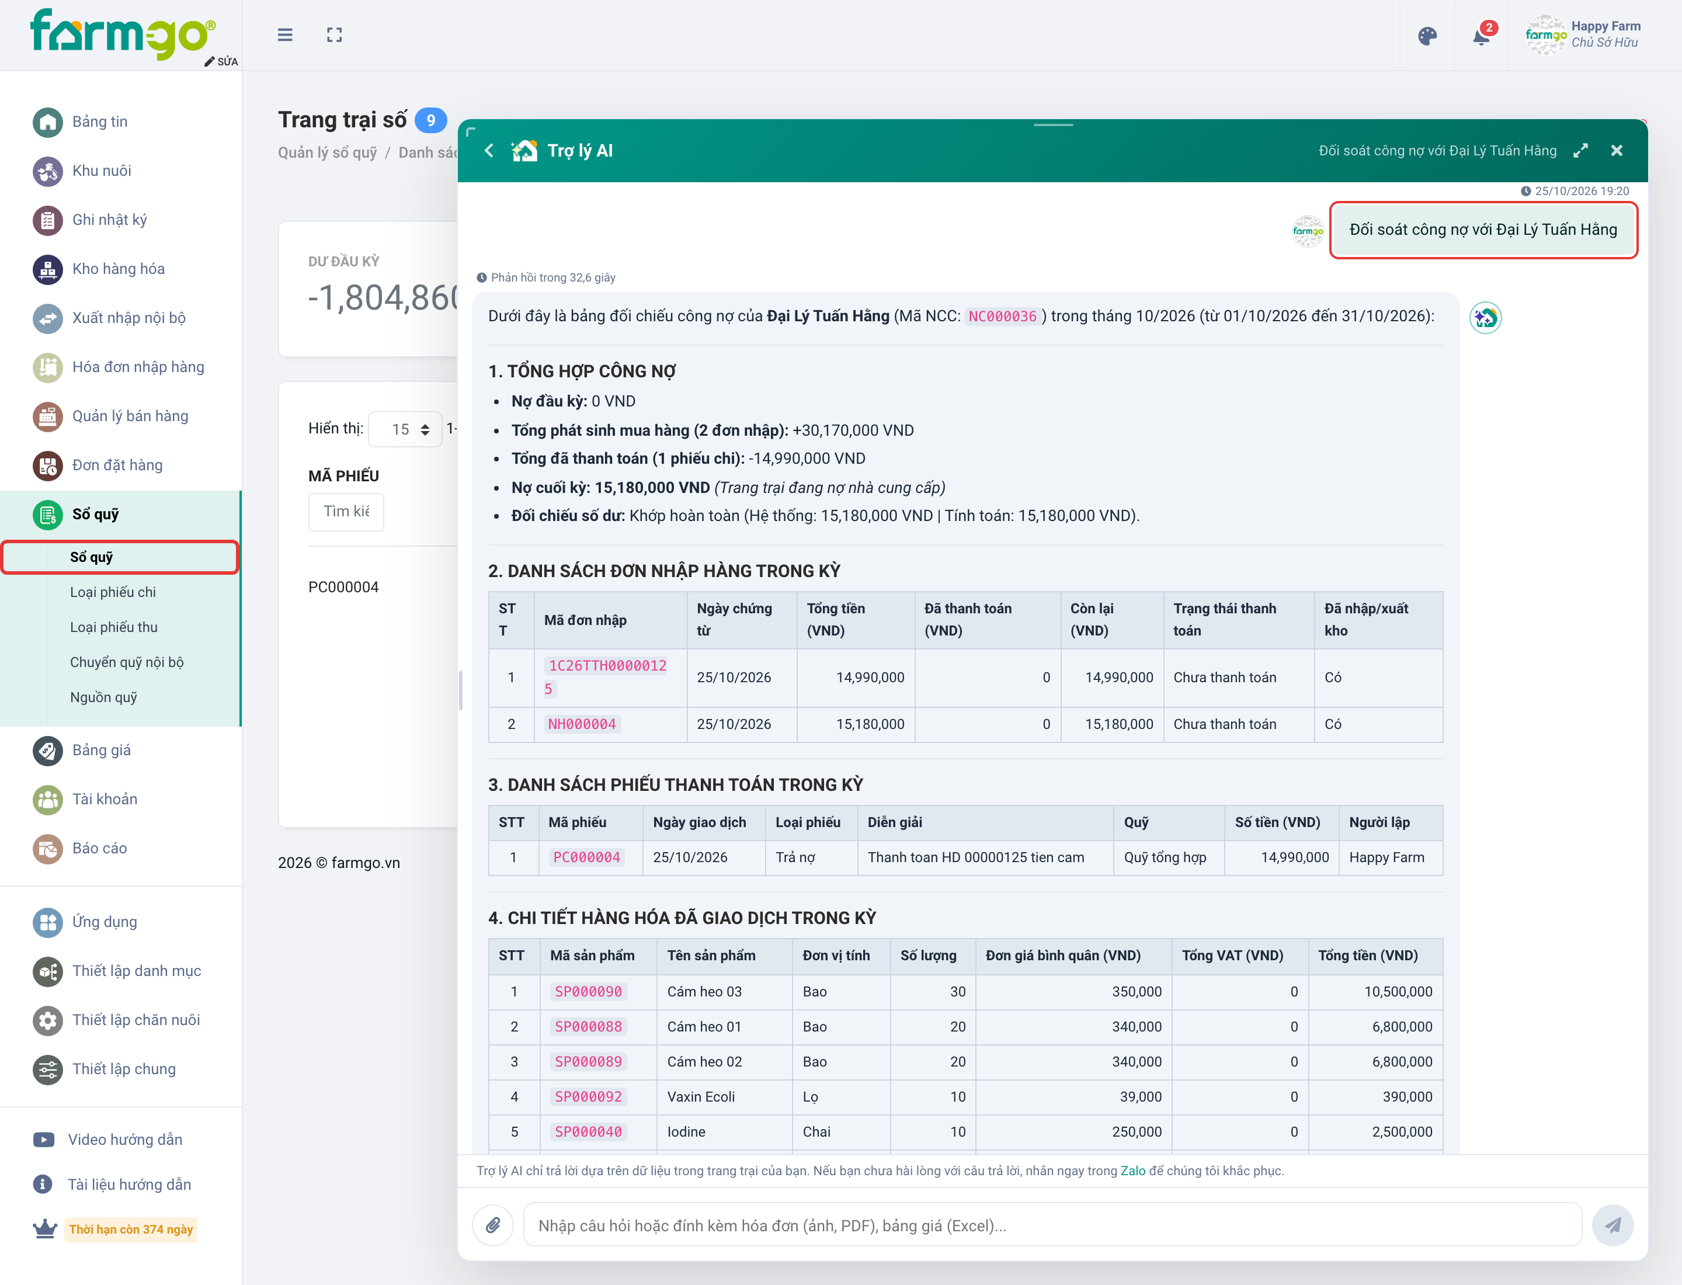
Task: Open Bảng tin in sidebar
Action: (121, 121)
